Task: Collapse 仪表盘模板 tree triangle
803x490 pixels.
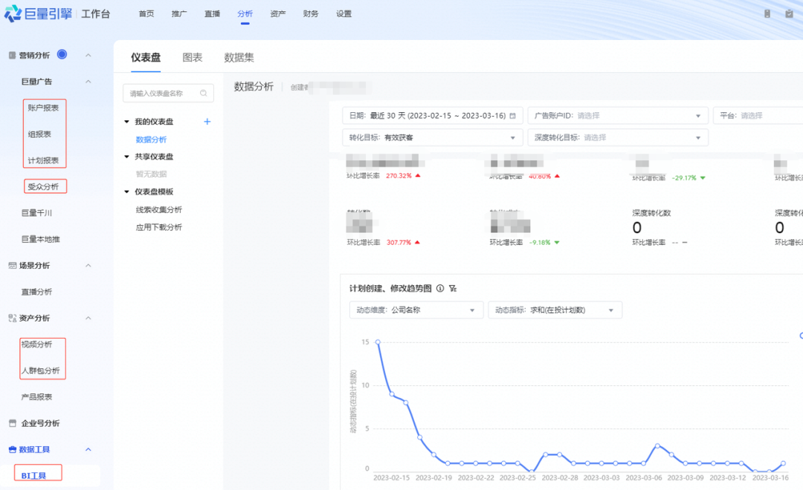Action: pos(126,192)
